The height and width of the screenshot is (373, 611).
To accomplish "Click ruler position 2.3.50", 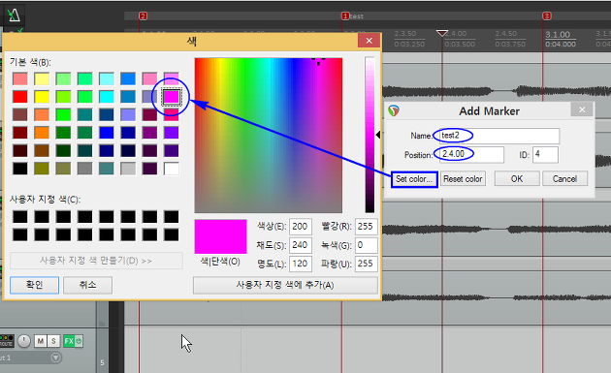I will click(405, 34).
